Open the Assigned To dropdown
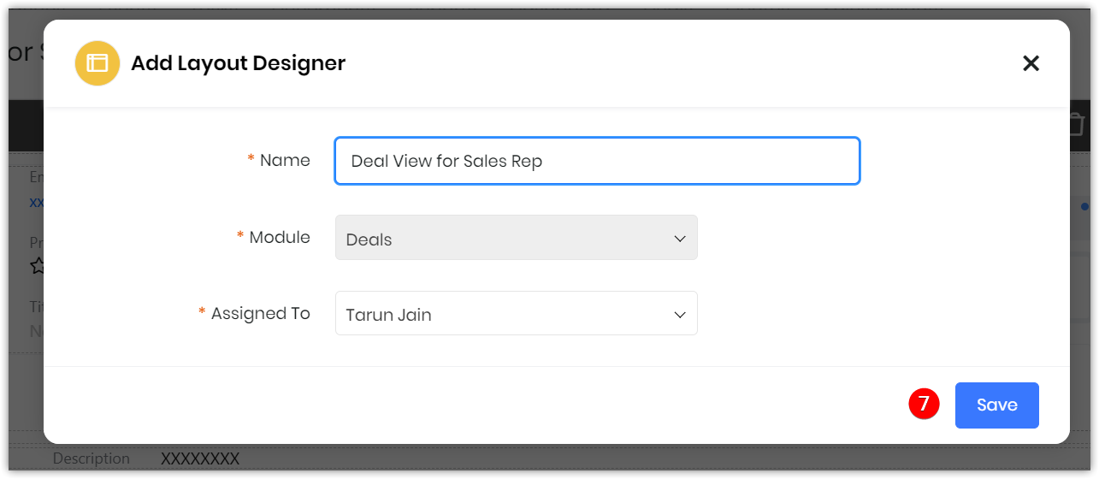The height and width of the screenshot is (479, 1099). [517, 313]
